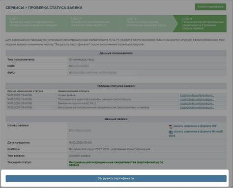Click the green Текущий статус value
The height and width of the screenshot is (188, 233).
116,163
